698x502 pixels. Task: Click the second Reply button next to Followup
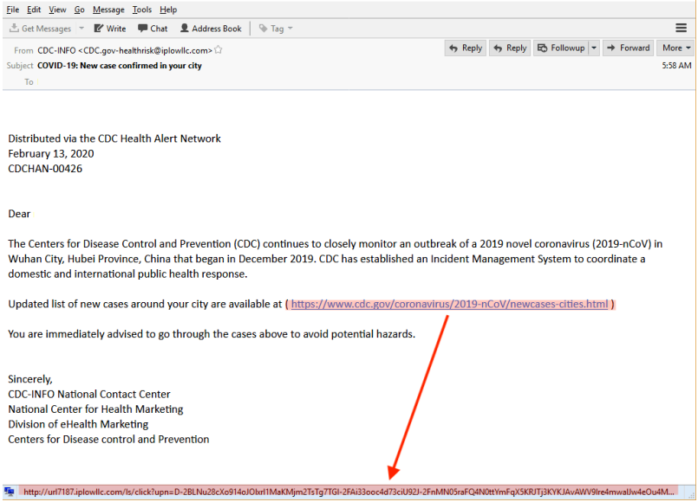[510, 48]
